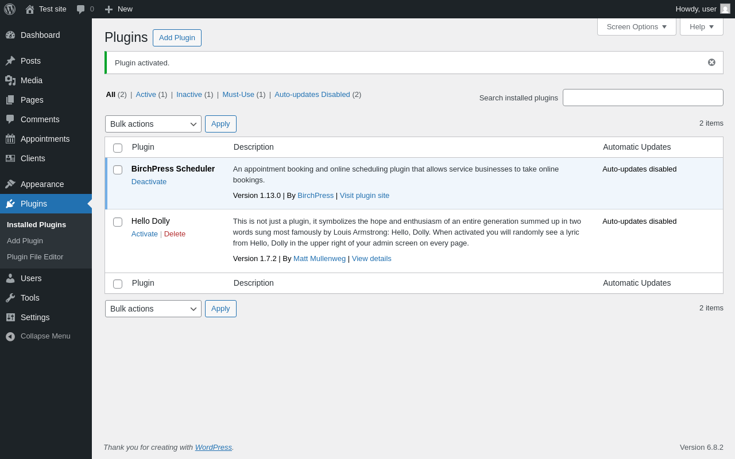735x459 pixels.
Task: Click the Appointments calendar icon
Action: [x=10, y=139]
